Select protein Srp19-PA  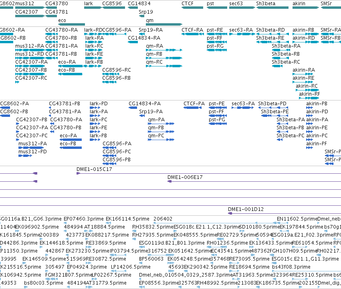click(151, 111)
